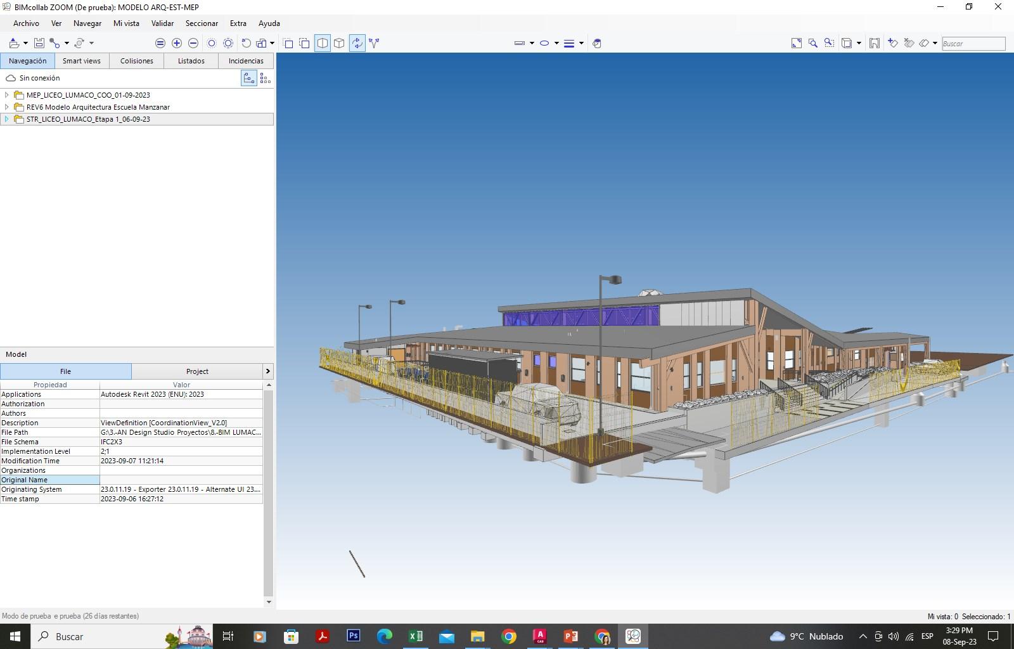Screen dimensions: 1014x649
Task: Click the greyed double tag icon
Action: (909, 43)
